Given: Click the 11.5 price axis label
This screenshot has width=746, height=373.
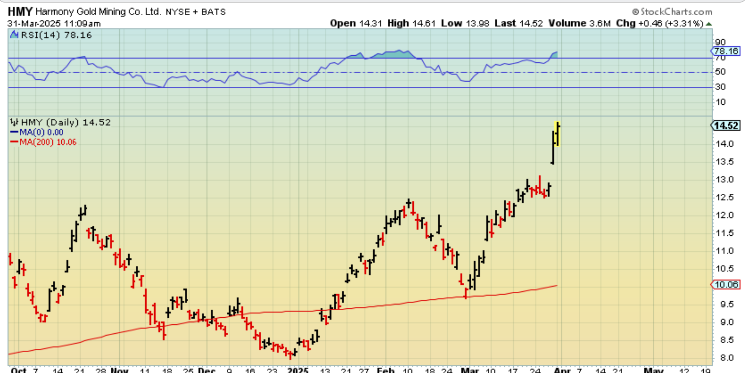Looking at the screenshot, I should [725, 233].
